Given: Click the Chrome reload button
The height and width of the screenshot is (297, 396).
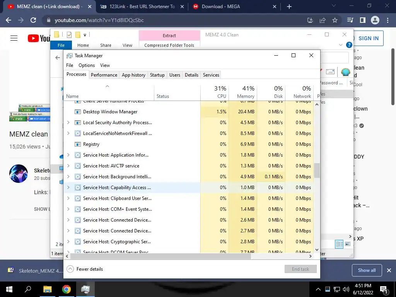Looking at the screenshot, I should tap(33, 20).
